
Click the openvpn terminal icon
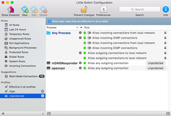(48, 68)
